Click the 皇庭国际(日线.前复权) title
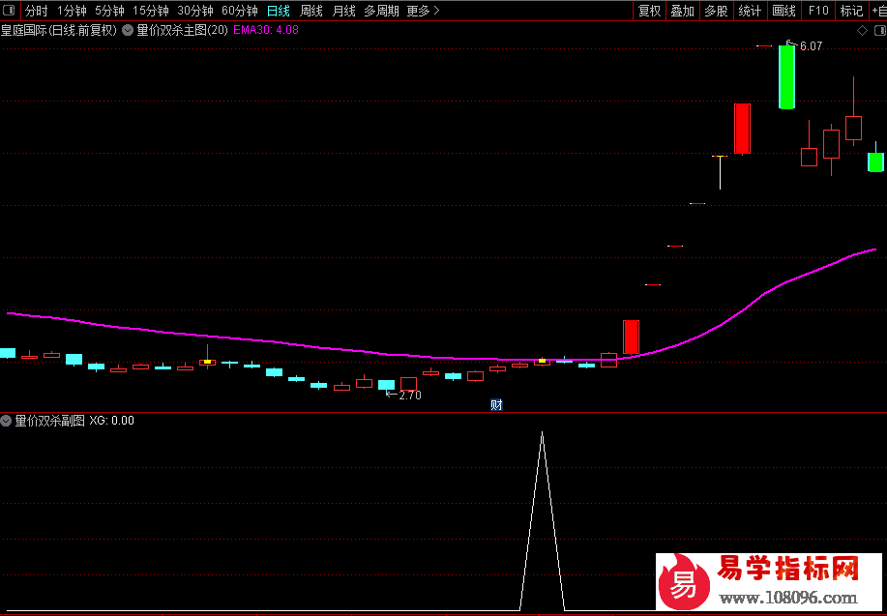The image size is (887, 616). (x=59, y=31)
